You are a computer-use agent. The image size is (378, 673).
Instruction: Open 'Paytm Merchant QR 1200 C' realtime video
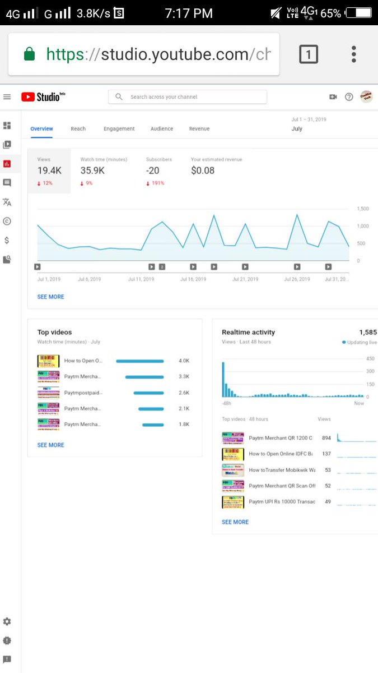[x=281, y=437]
